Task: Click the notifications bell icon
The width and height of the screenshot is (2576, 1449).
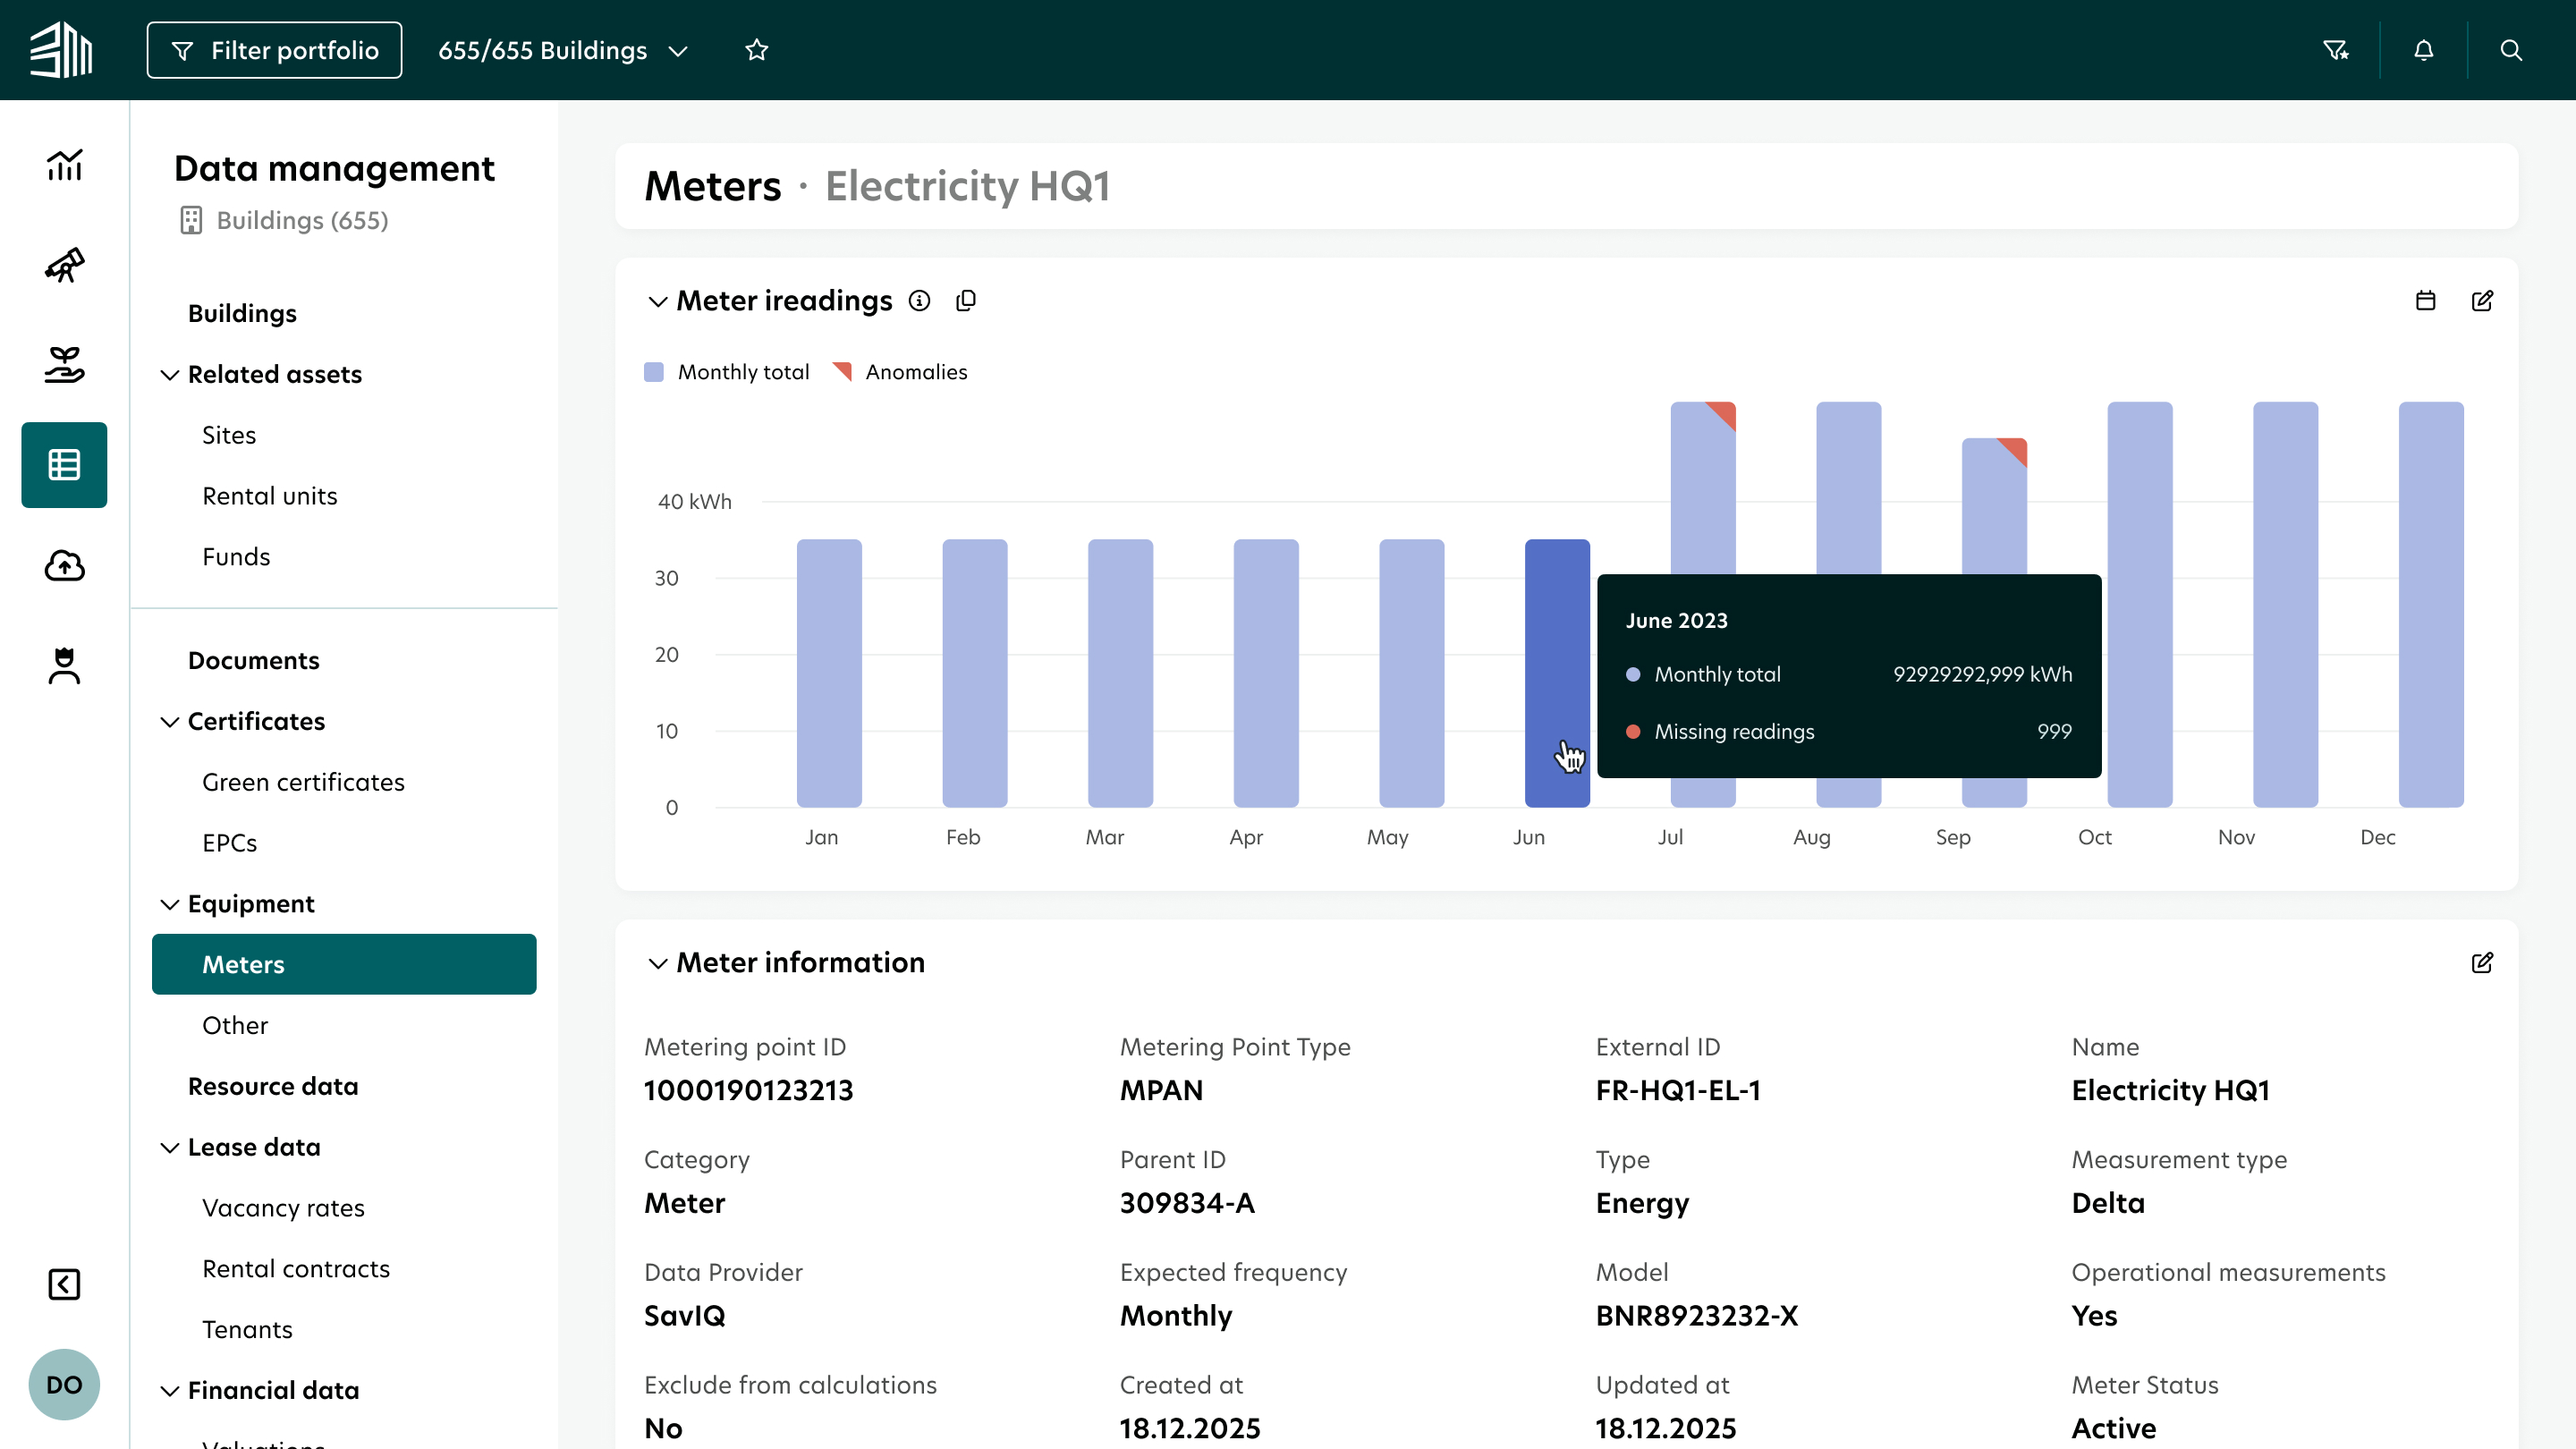Action: [x=2423, y=50]
